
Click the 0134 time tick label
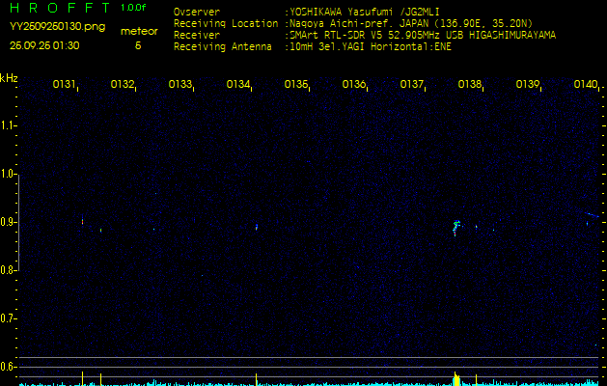(237, 84)
